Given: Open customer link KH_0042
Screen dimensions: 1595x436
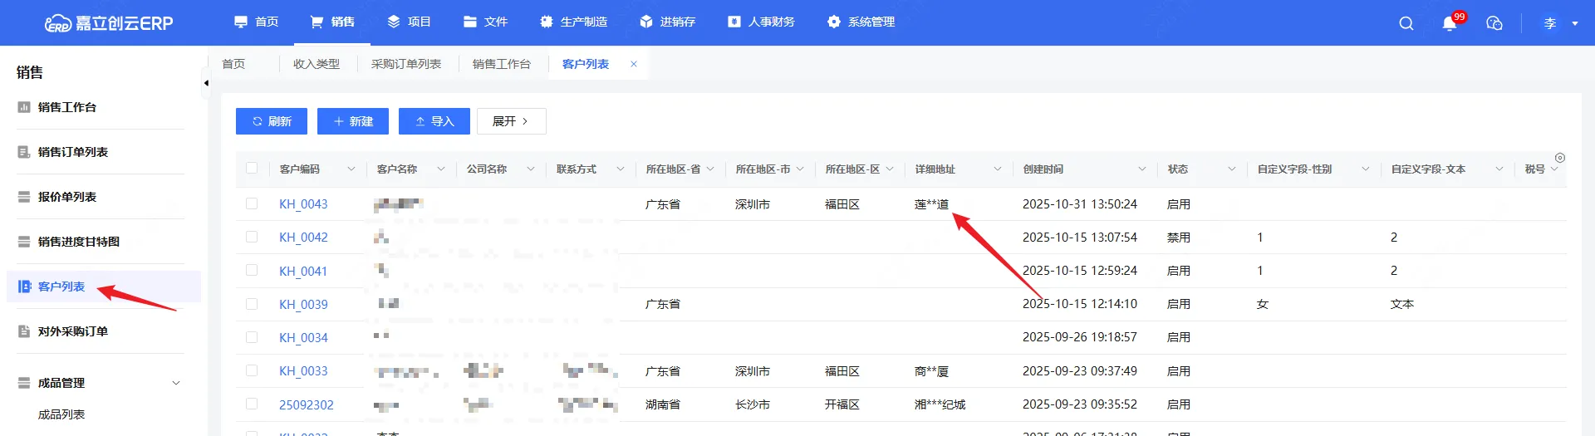Looking at the screenshot, I should coord(303,238).
